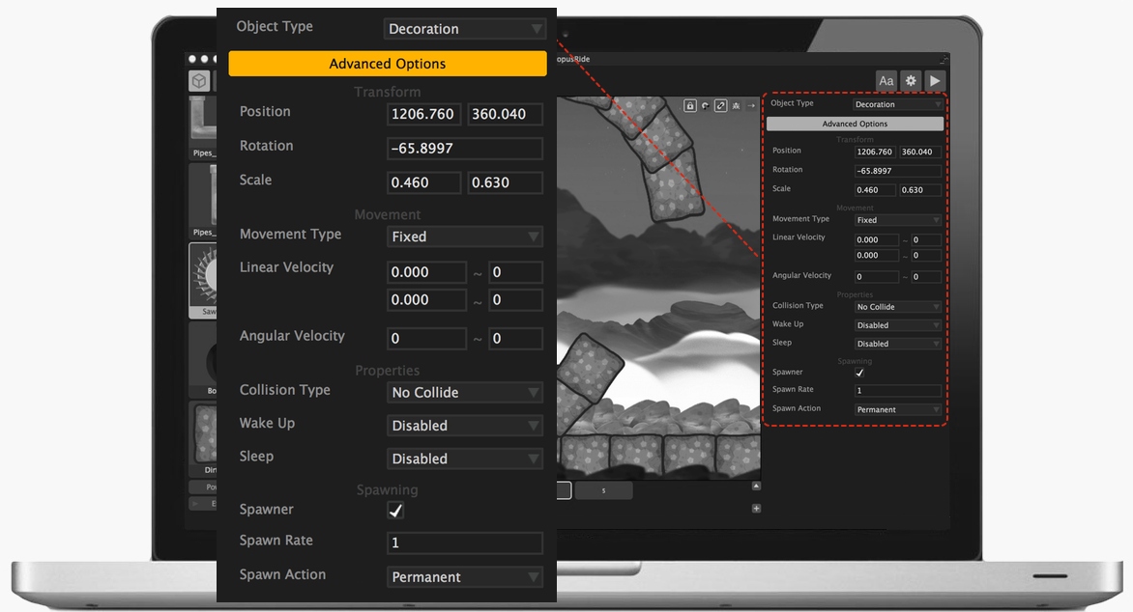Click the gray Advanced Options button
The width and height of the screenshot is (1133, 612).
click(x=855, y=124)
